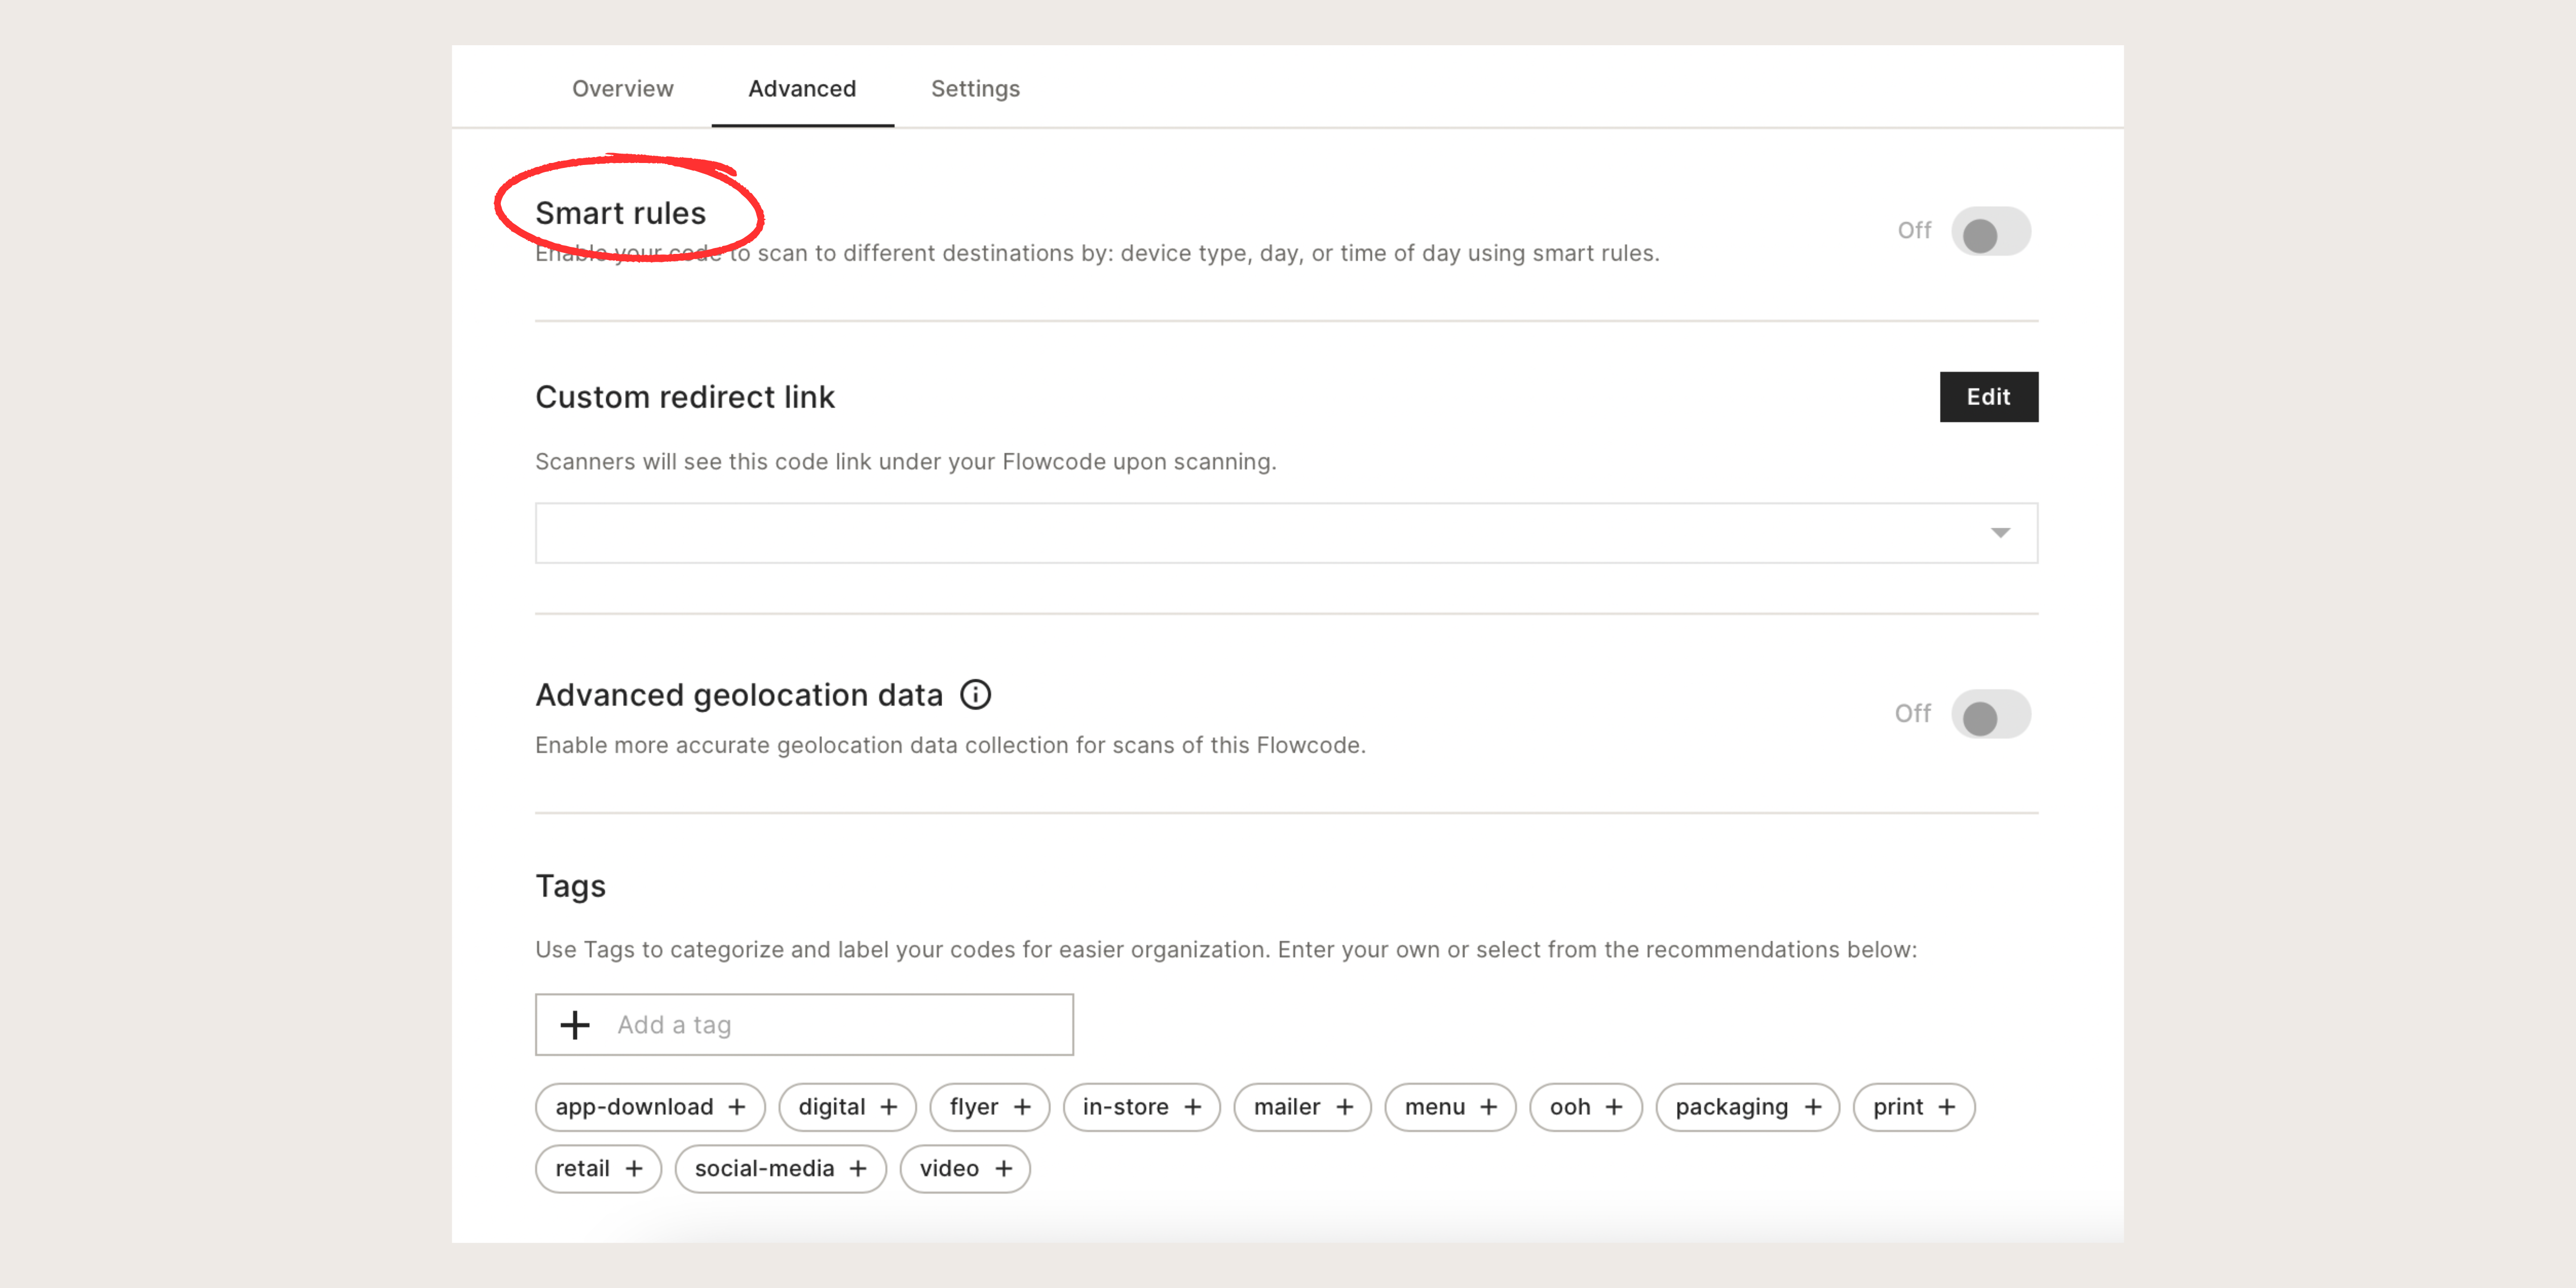Image resolution: width=2576 pixels, height=1288 pixels.
Task: Click the Advanced geolocation data info icon
Action: pos(976,694)
